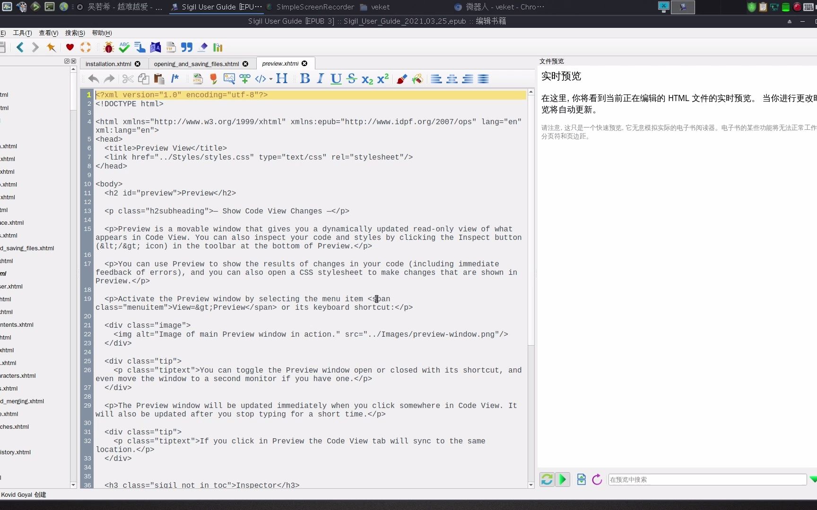Click the green play button in preview
This screenshot has height=510, width=817.
(563, 479)
